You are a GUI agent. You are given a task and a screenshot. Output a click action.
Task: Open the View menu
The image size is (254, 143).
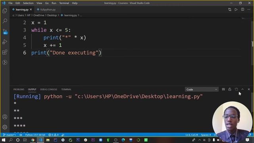pyautogui.click(x=39, y=3)
